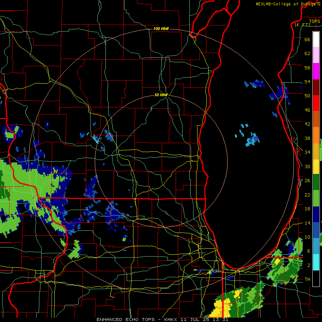The height and width of the screenshot is (322, 322).
Task: Click the 14 value on the legend
Action: point(307,223)
